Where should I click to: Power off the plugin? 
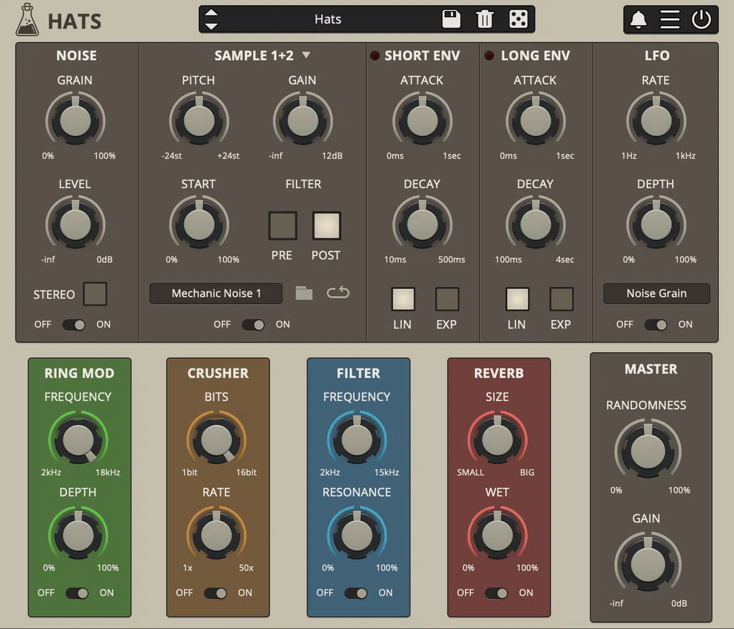(x=702, y=19)
